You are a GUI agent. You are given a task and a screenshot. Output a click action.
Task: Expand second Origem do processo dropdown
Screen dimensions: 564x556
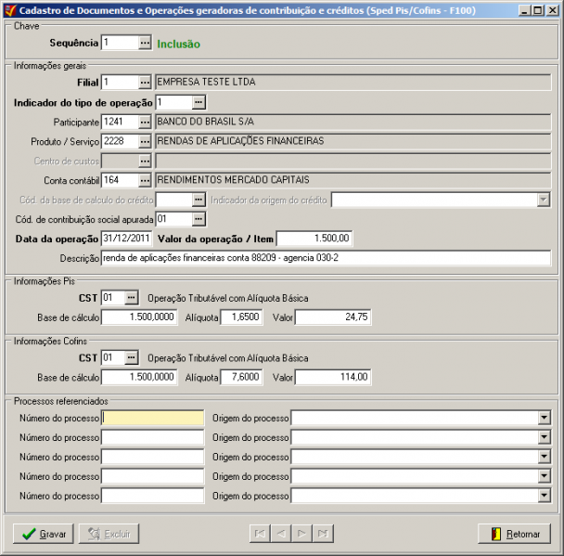[x=545, y=437]
